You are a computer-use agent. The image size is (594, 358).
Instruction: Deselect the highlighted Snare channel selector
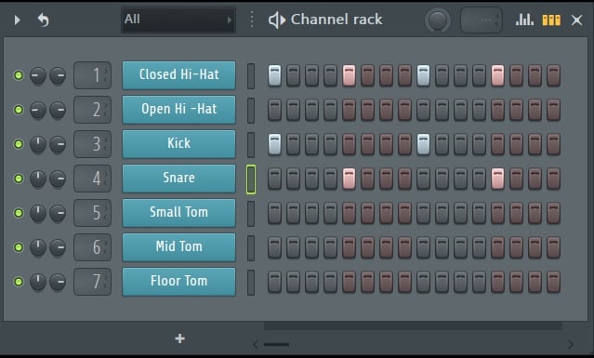point(251,179)
